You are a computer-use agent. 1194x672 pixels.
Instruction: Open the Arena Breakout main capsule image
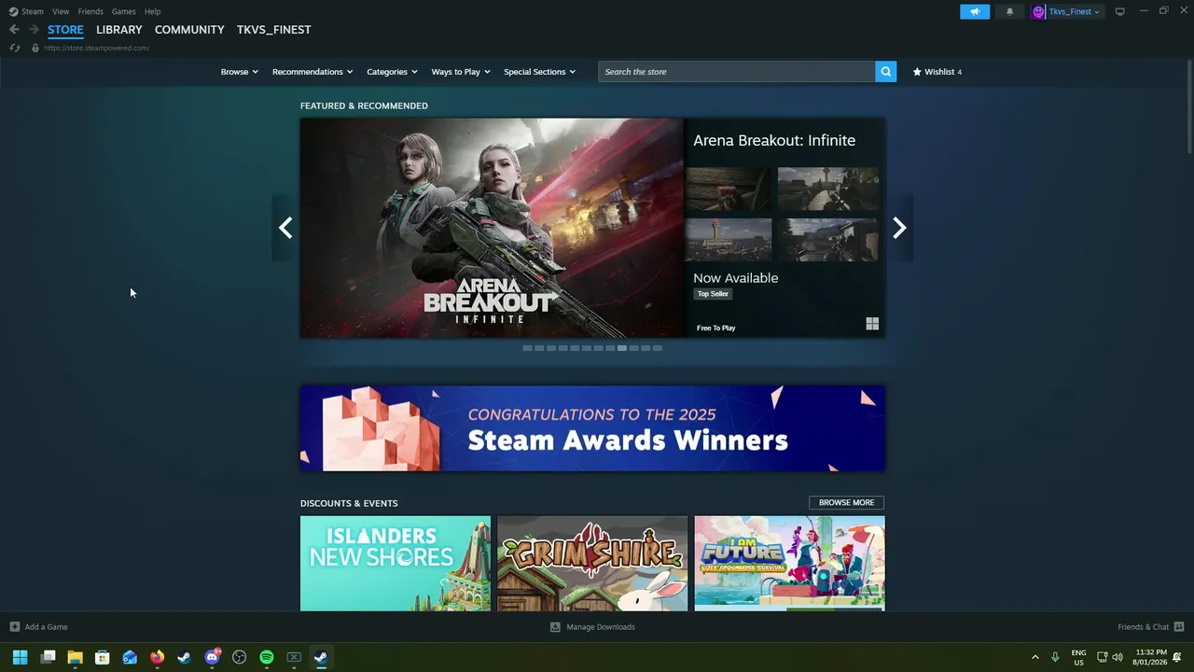tap(492, 228)
